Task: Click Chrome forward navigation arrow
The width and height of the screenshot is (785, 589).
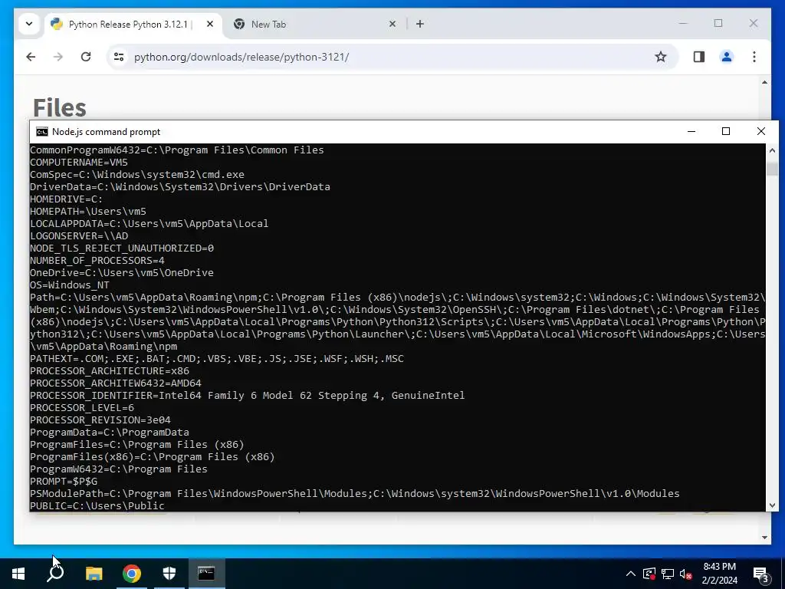Action: click(58, 57)
